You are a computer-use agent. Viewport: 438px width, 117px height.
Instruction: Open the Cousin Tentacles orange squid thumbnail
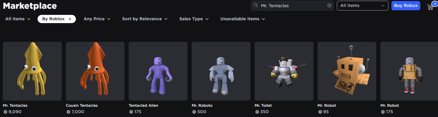[95, 71]
